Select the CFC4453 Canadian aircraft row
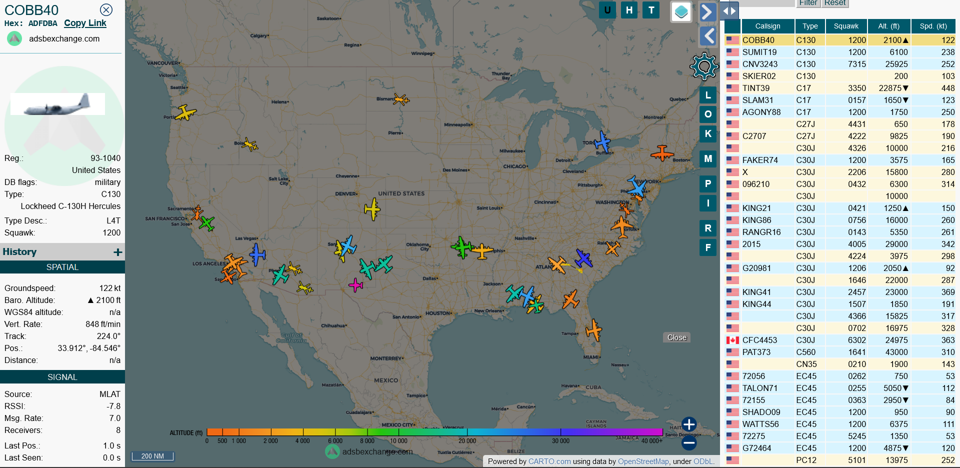This screenshot has height=468, width=960. click(840, 340)
